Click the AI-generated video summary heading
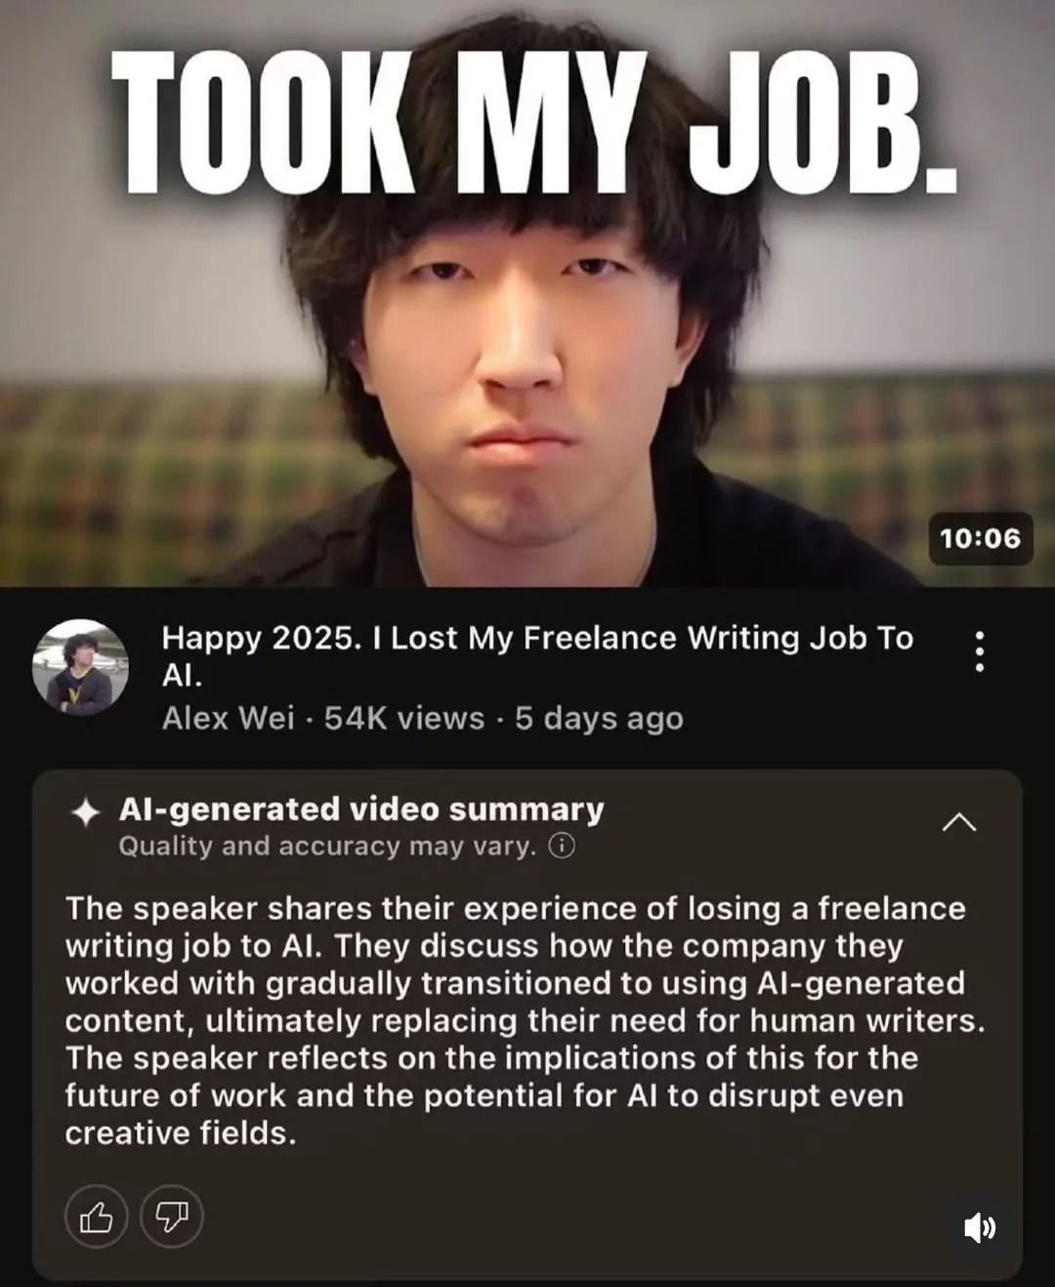The width and height of the screenshot is (1055, 1287). pyautogui.click(x=361, y=810)
